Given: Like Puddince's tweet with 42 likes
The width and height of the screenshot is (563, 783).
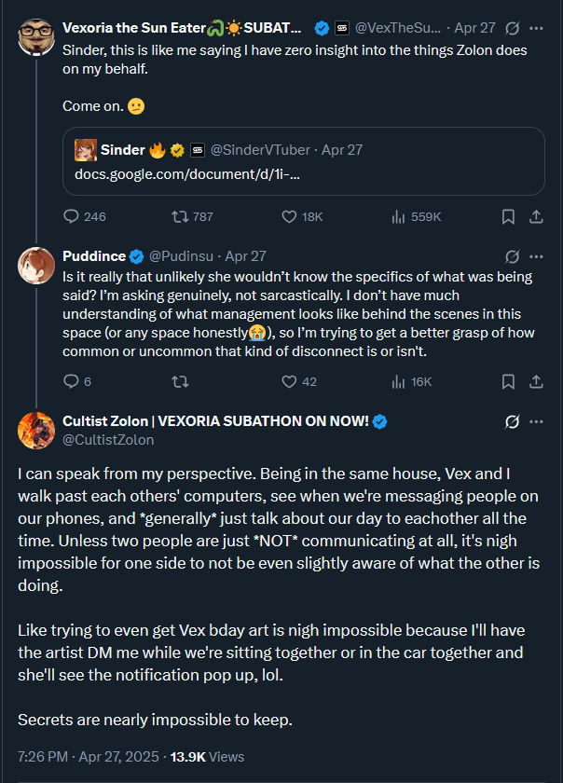Looking at the screenshot, I should (x=289, y=381).
